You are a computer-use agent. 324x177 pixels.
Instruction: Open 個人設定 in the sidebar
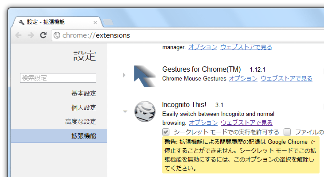click(x=84, y=108)
